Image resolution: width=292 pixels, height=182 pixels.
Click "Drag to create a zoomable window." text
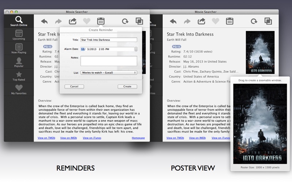click(x=260, y=80)
